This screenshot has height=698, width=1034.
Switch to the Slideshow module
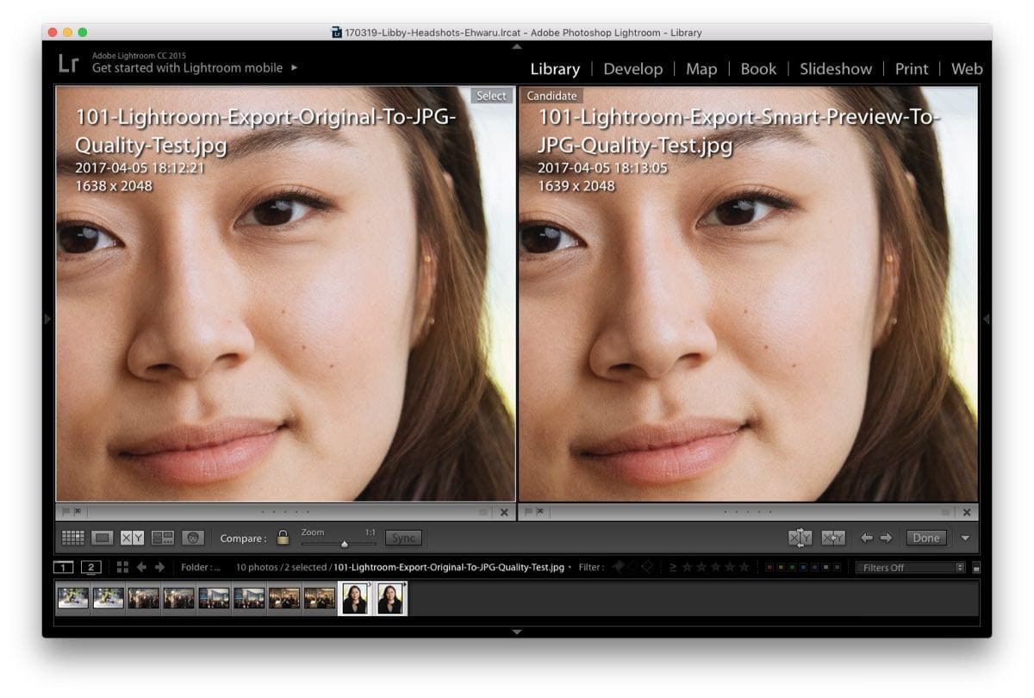[836, 69]
